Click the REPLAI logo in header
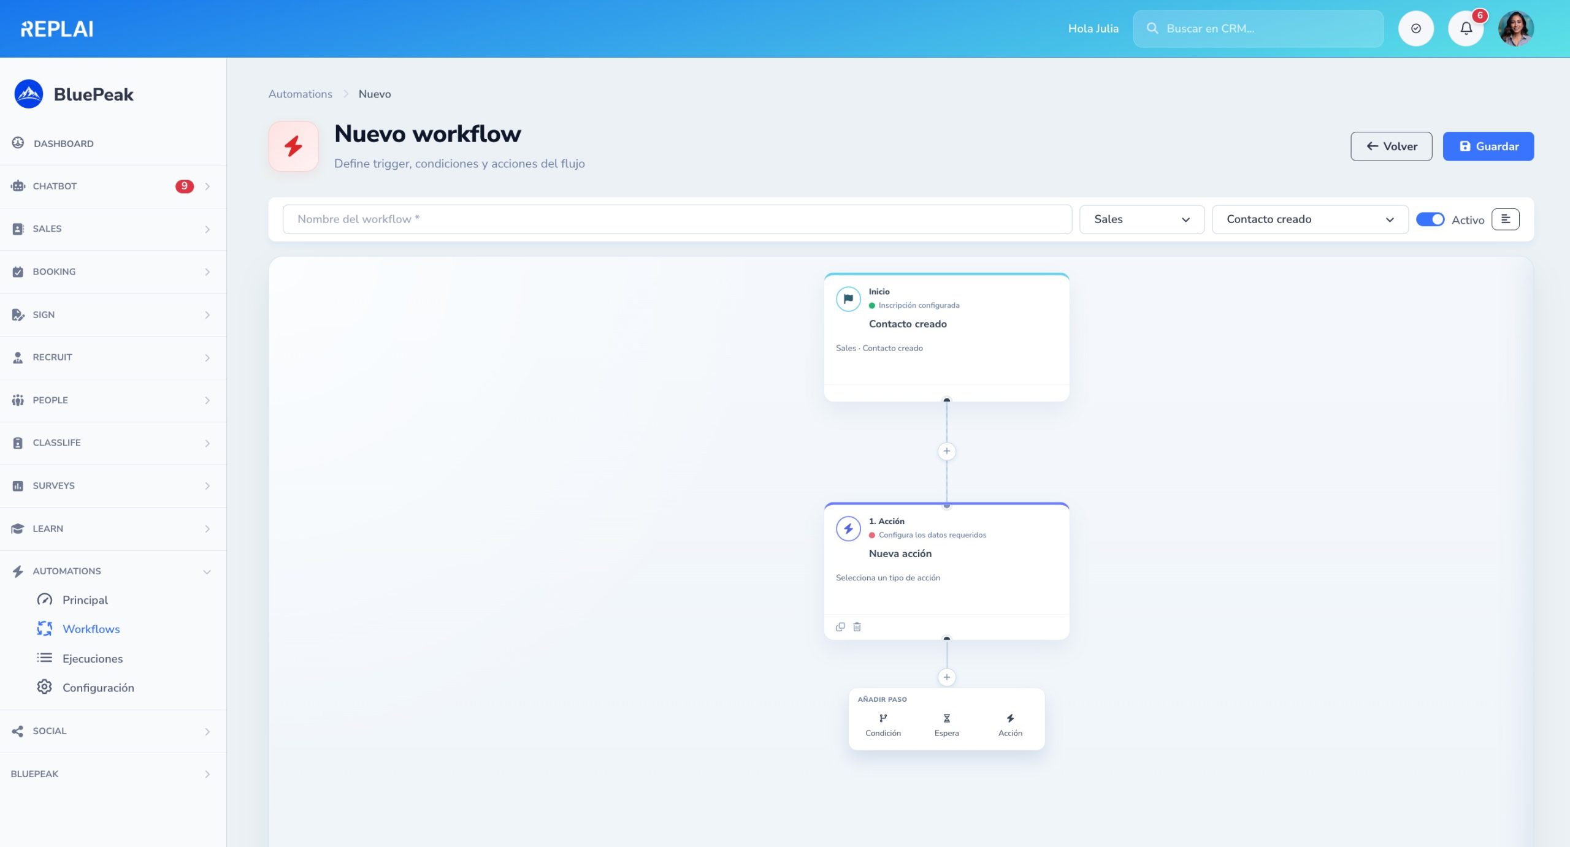The image size is (1570, 847). (x=57, y=29)
